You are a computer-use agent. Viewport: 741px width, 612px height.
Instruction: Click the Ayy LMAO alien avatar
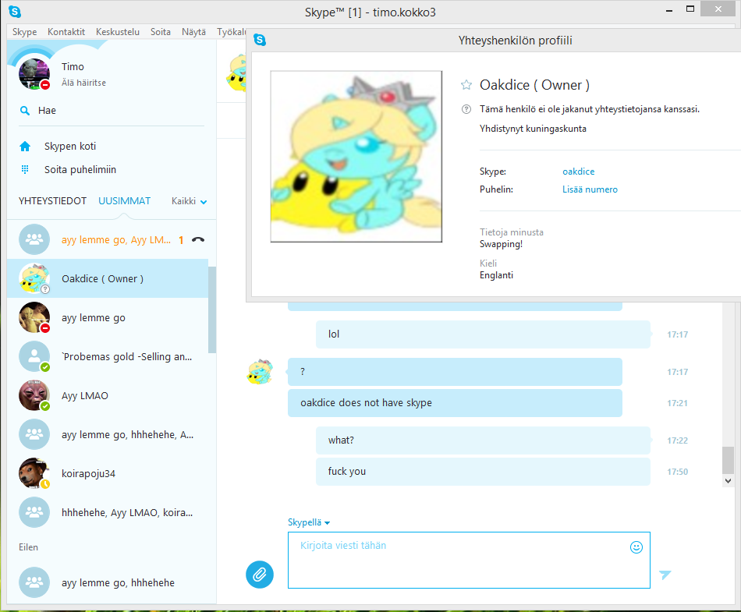34,395
